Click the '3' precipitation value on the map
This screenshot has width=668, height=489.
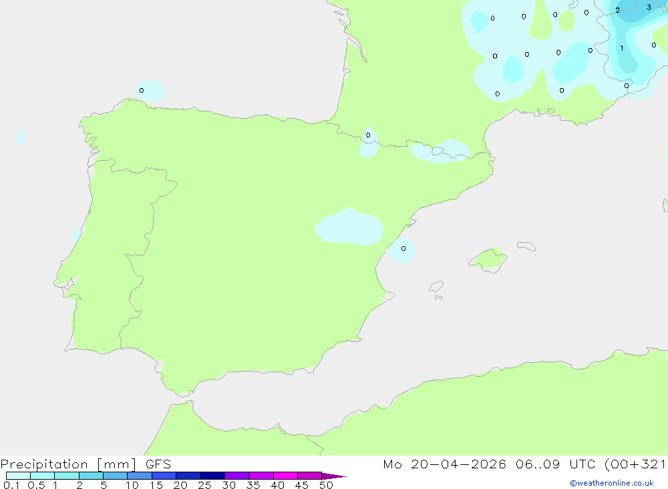(649, 7)
